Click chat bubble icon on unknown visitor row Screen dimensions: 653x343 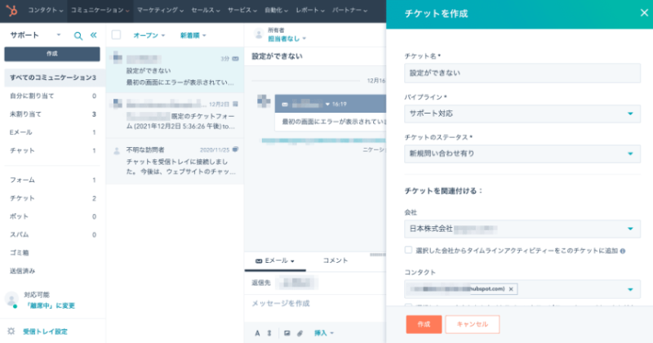(235, 149)
